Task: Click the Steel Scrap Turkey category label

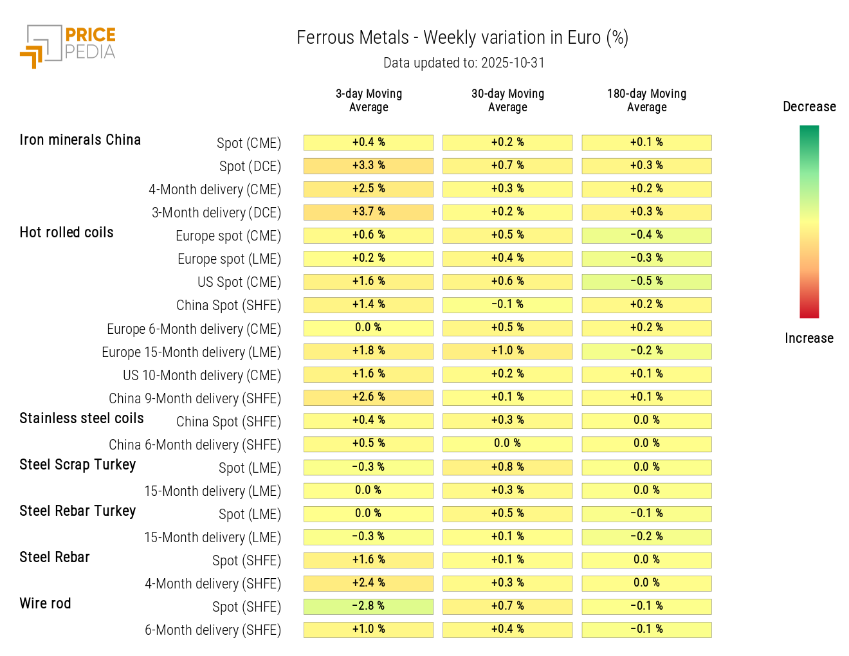Action: coord(77,465)
